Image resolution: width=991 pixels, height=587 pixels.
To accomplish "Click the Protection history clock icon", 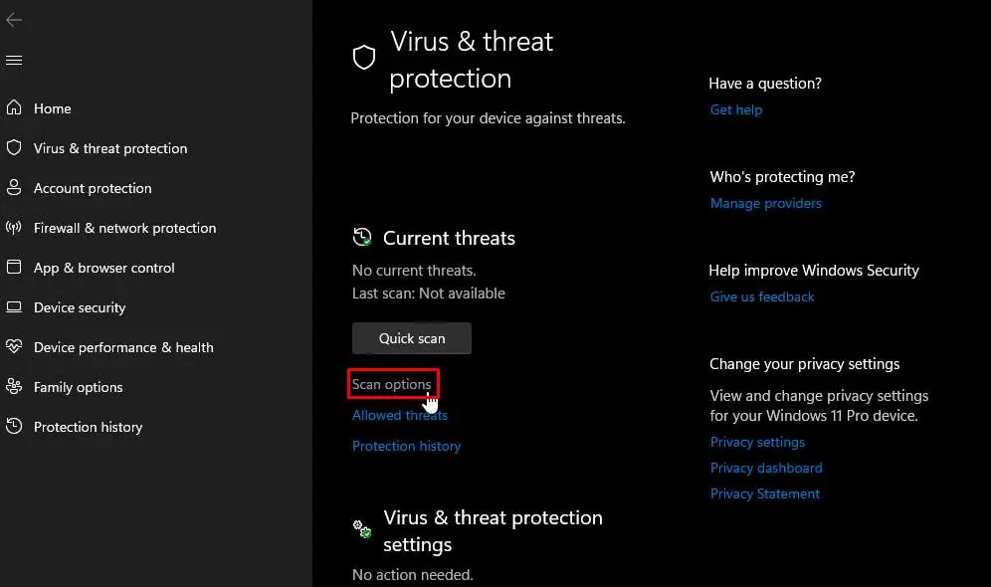I will coord(14,426).
